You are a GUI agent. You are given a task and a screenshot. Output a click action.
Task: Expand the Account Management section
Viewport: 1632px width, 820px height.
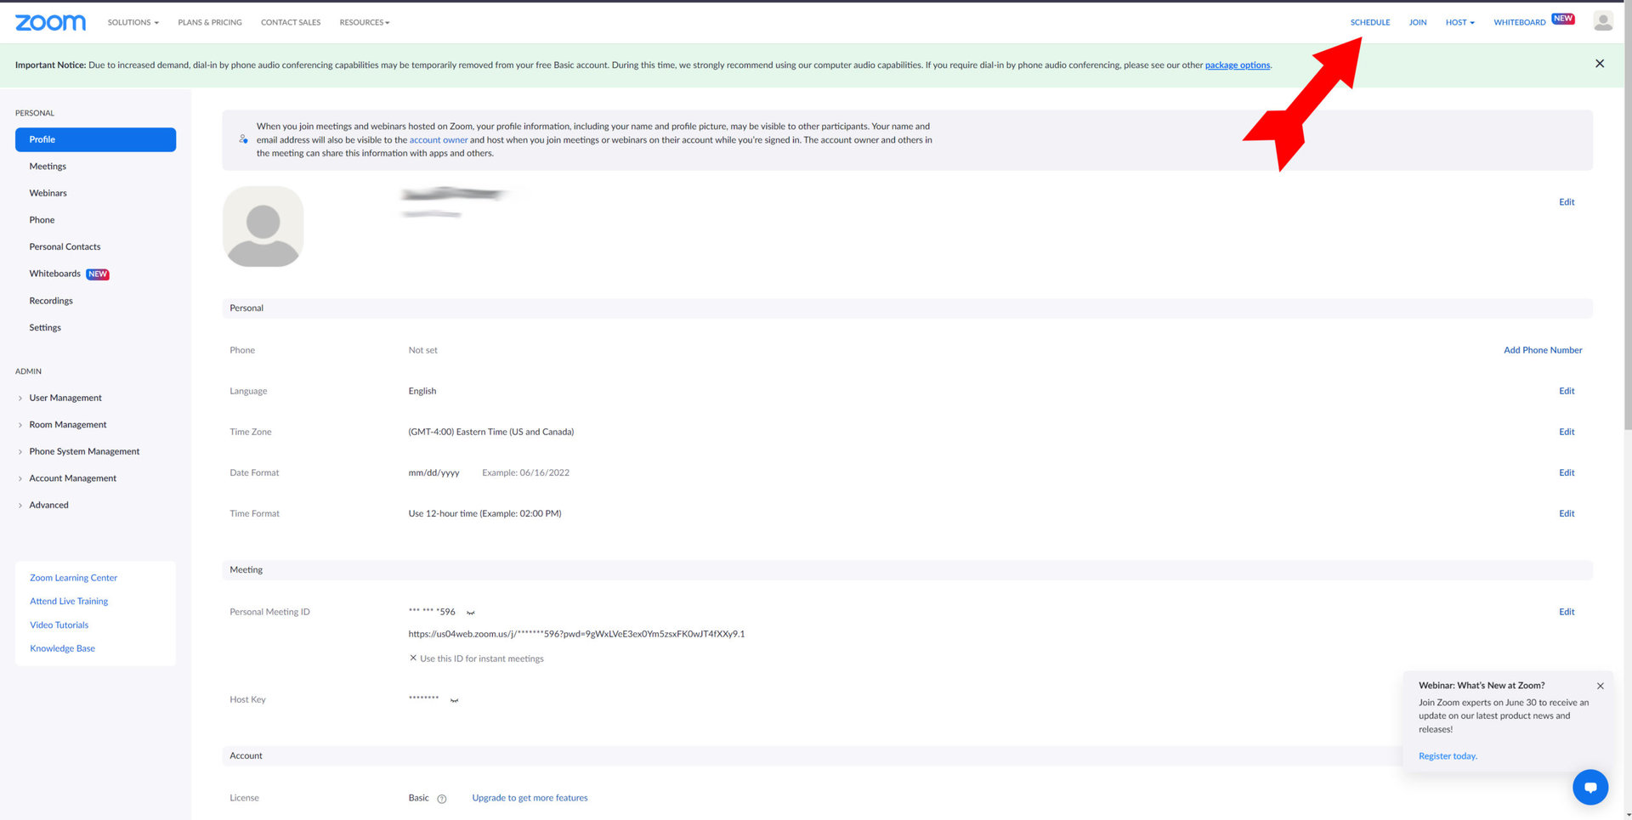click(72, 478)
